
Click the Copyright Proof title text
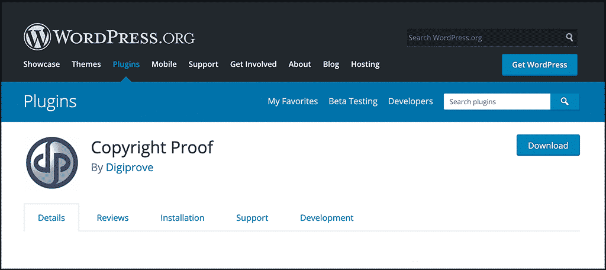point(152,147)
